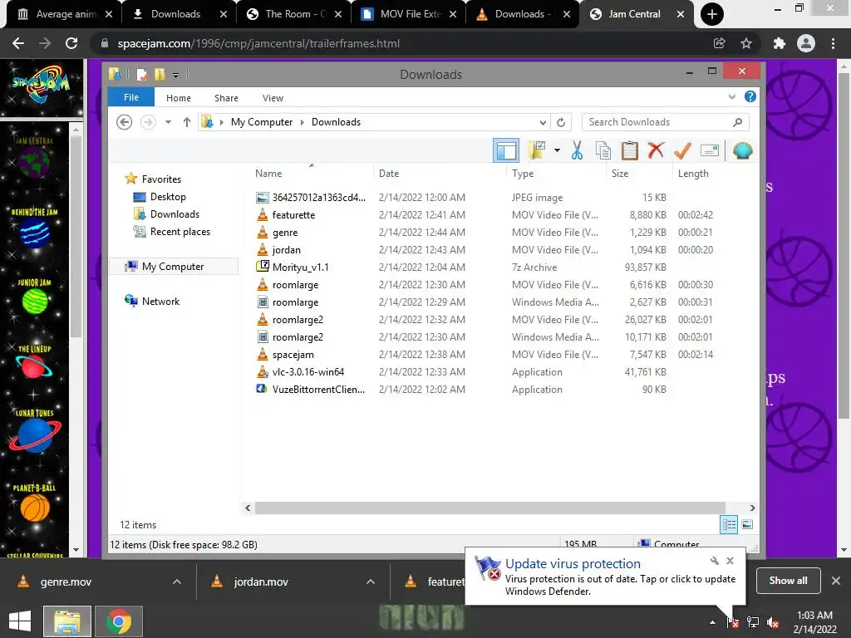
Task: Click the Cut scissors icon in Explorer toolbar
Action: coord(577,151)
